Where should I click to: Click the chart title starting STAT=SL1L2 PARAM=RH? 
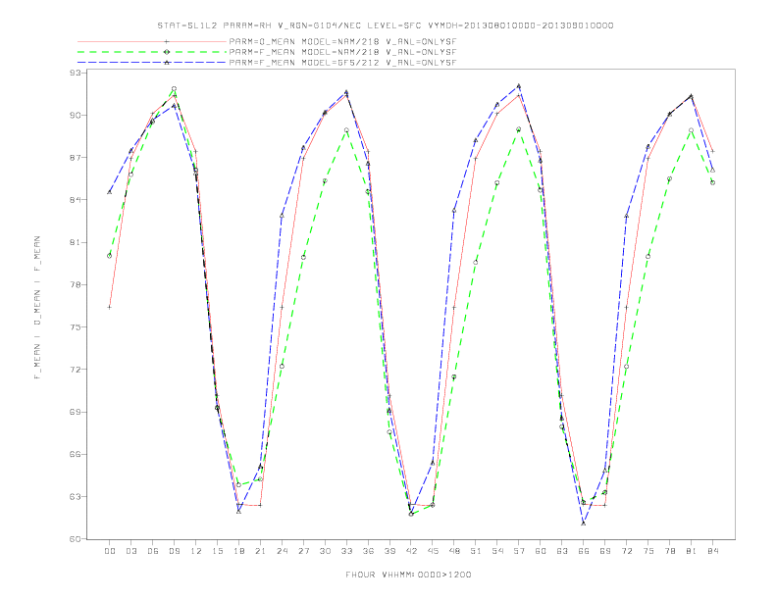[x=386, y=25]
